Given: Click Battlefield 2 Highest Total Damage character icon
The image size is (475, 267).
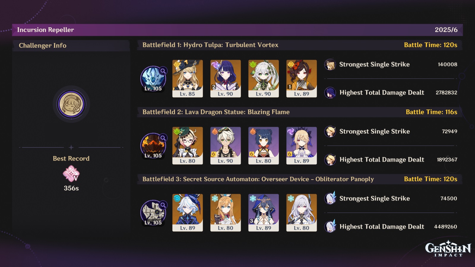Looking at the screenshot, I should (x=330, y=160).
